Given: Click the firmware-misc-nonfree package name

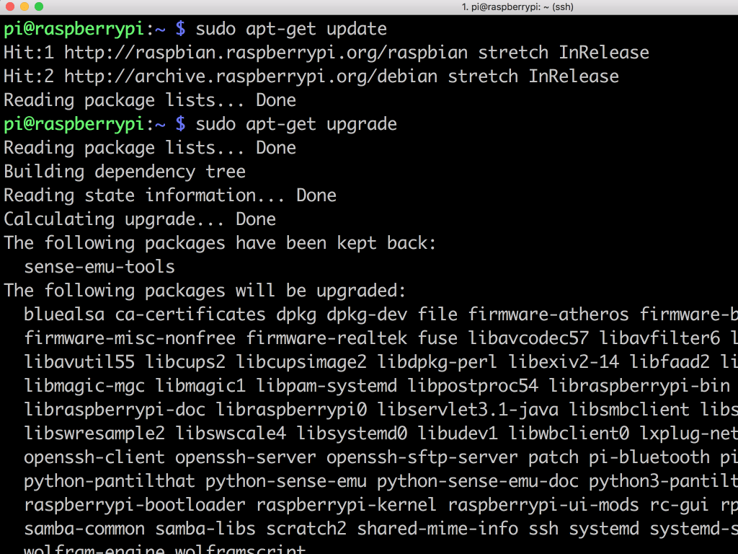Looking at the screenshot, I should point(130,338).
